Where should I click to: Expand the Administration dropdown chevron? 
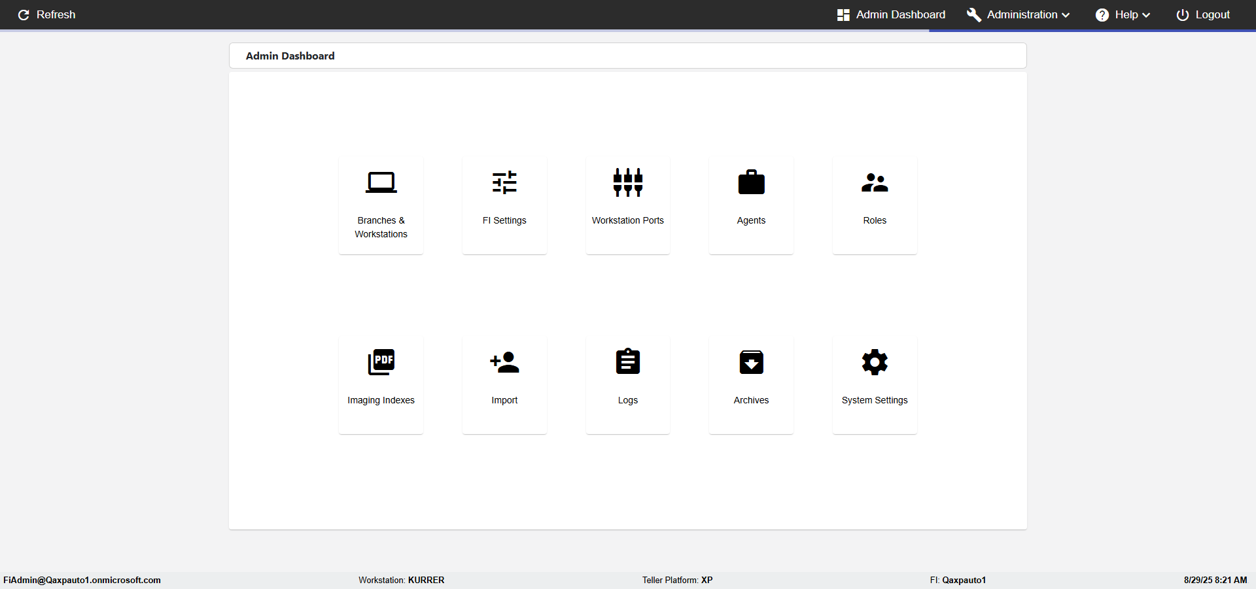pos(1066,15)
